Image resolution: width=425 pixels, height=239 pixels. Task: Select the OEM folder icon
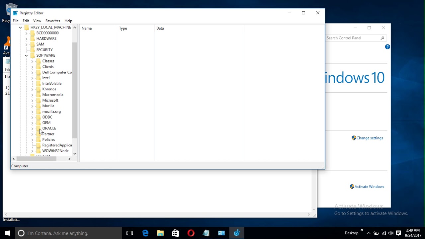39,123
